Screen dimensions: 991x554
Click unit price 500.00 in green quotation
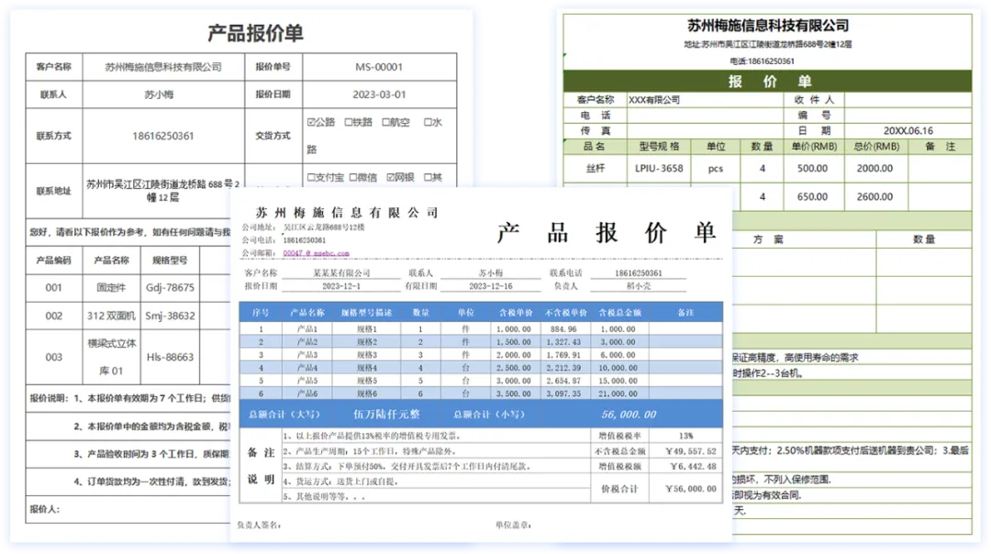coord(812,169)
